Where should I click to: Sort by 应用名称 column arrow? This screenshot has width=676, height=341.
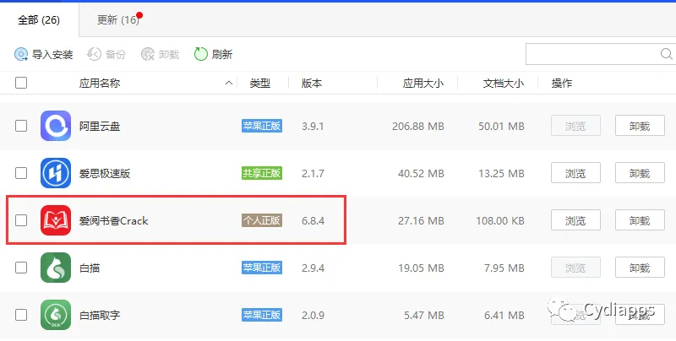click(x=229, y=83)
